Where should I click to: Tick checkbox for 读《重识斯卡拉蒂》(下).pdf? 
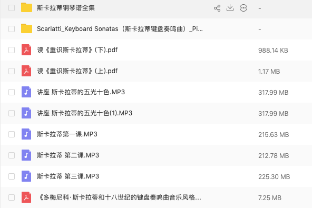12,50
